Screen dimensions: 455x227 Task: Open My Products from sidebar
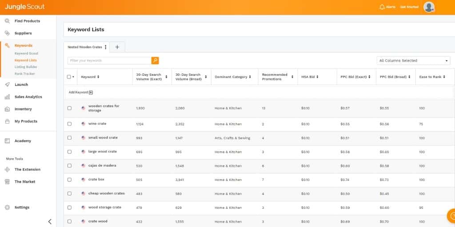(x=26, y=121)
